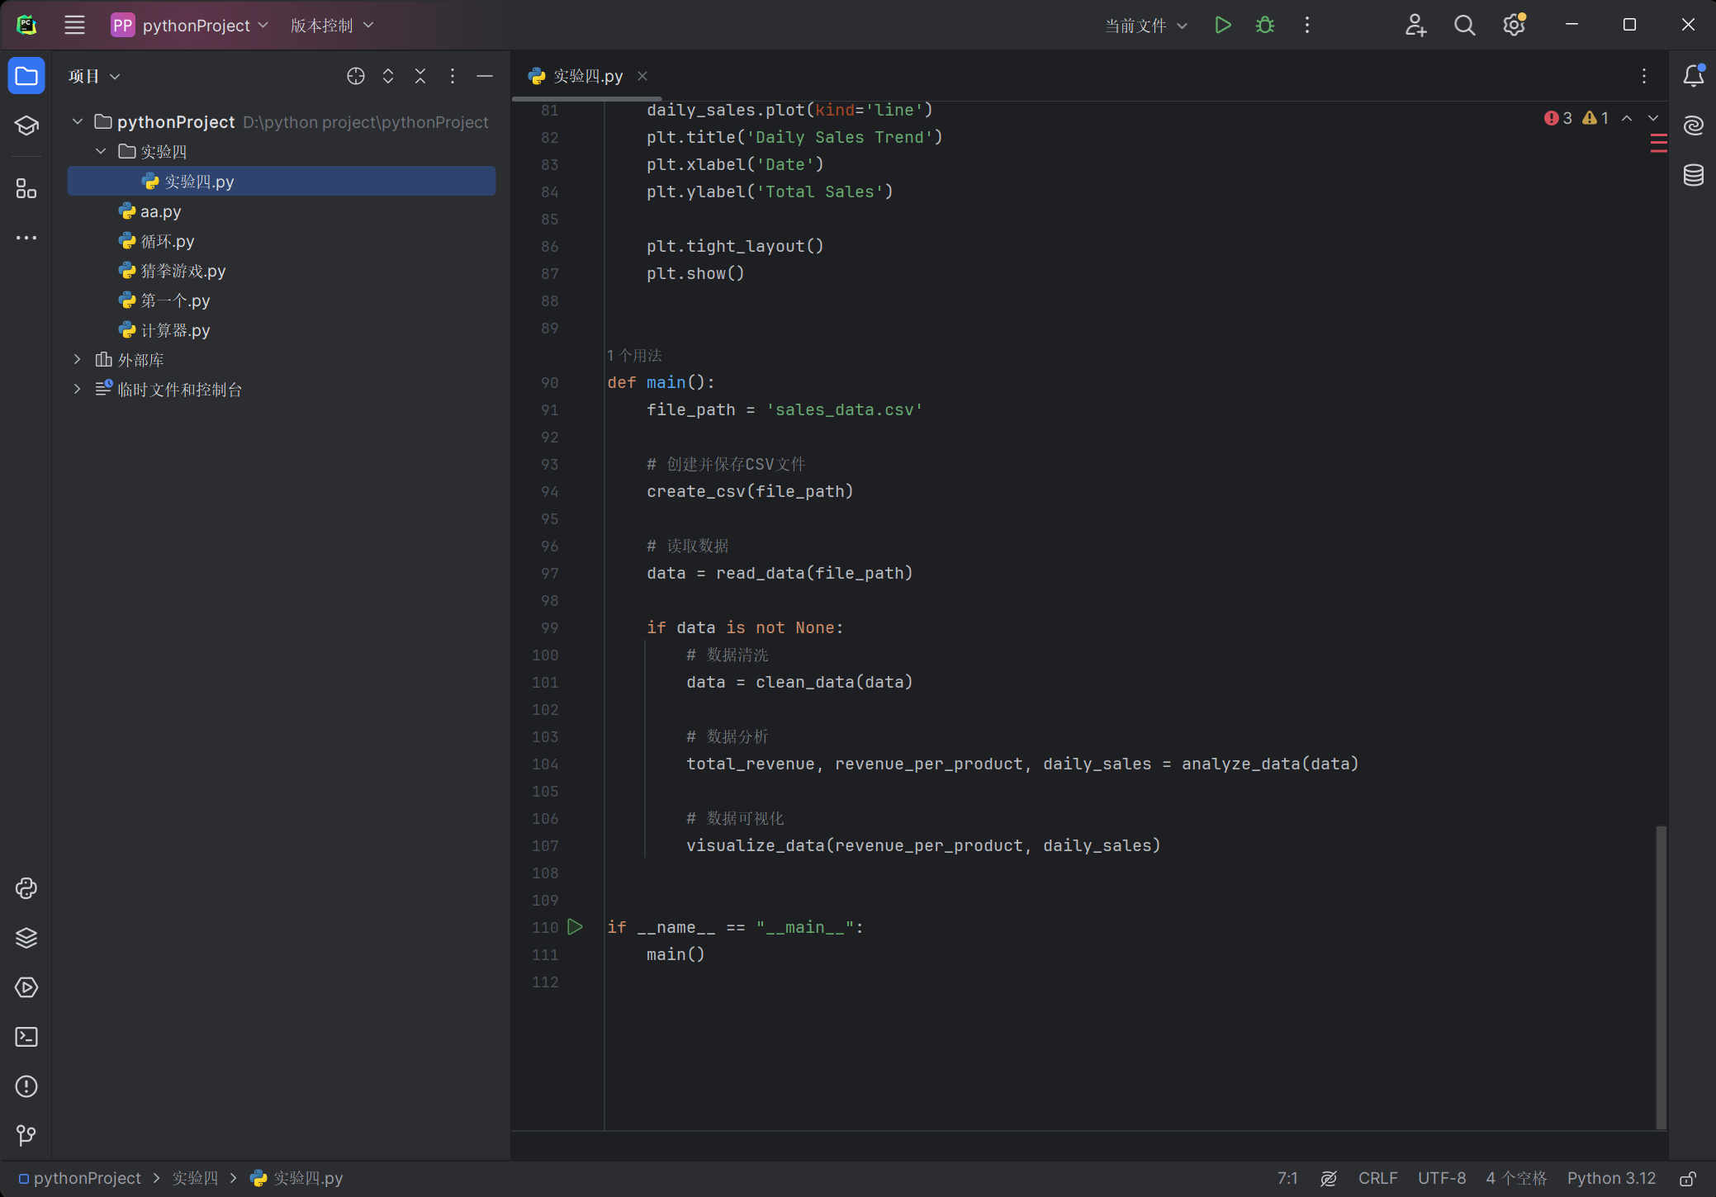This screenshot has height=1197, width=1716.
Task: Run main from gutter at line 110
Action: pyautogui.click(x=576, y=927)
